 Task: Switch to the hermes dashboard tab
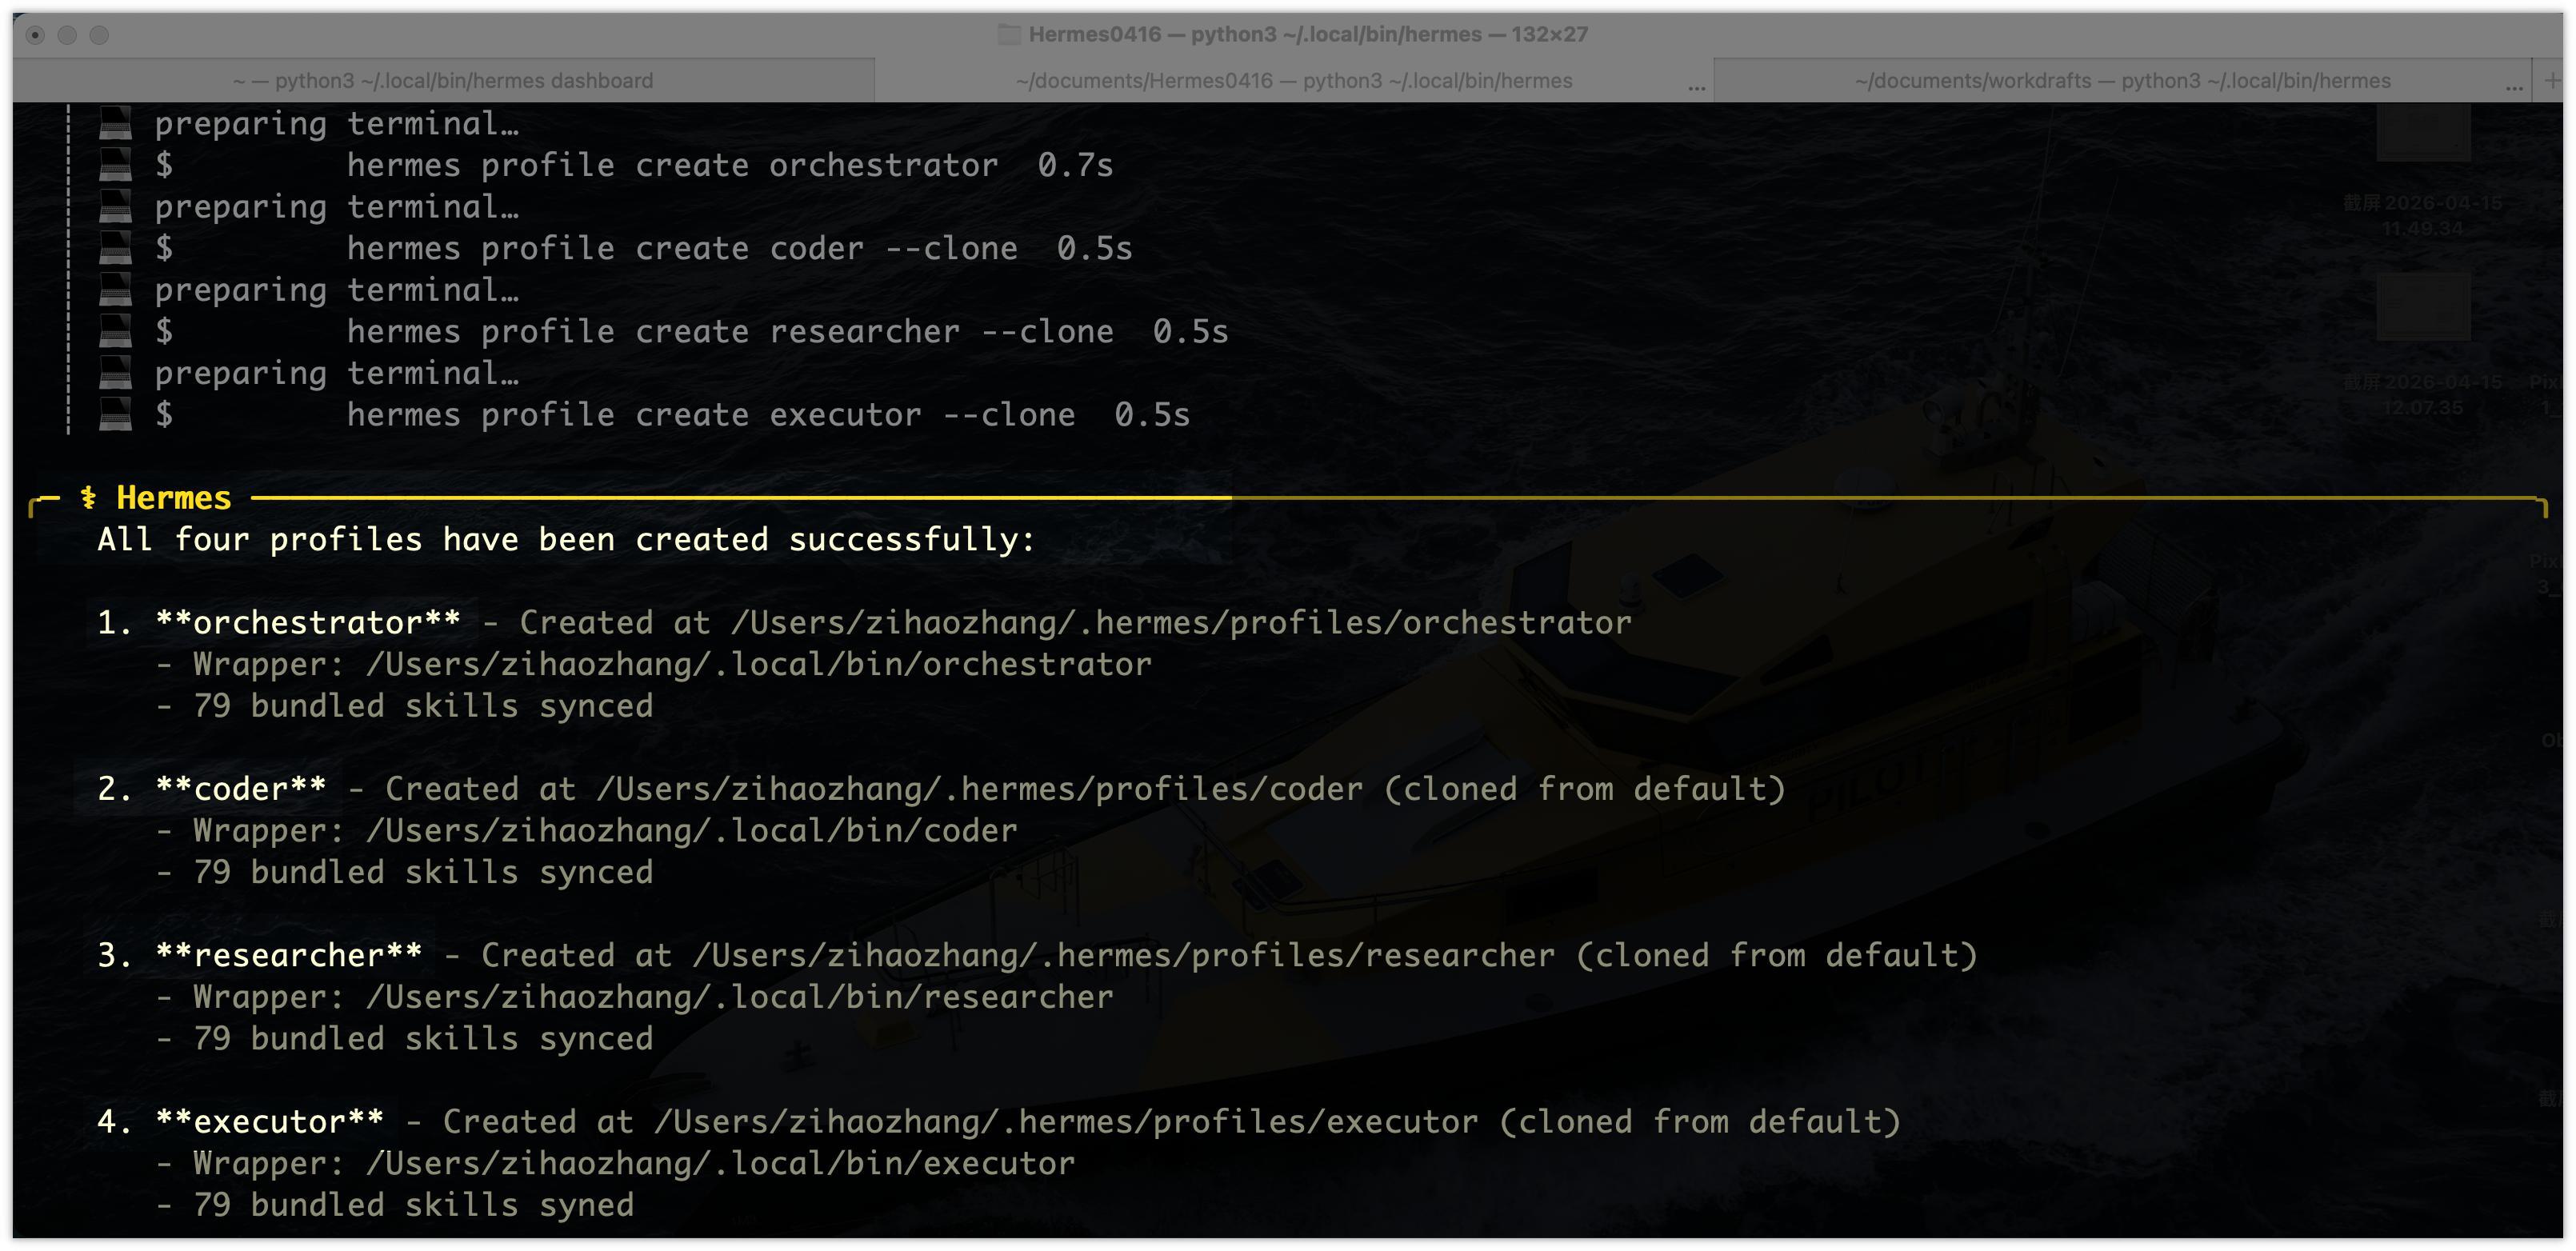pos(443,80)
